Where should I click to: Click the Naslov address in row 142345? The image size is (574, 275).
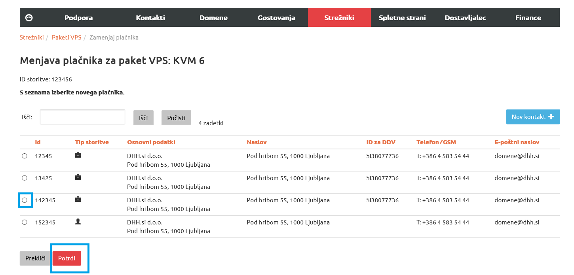coord(288,200)
